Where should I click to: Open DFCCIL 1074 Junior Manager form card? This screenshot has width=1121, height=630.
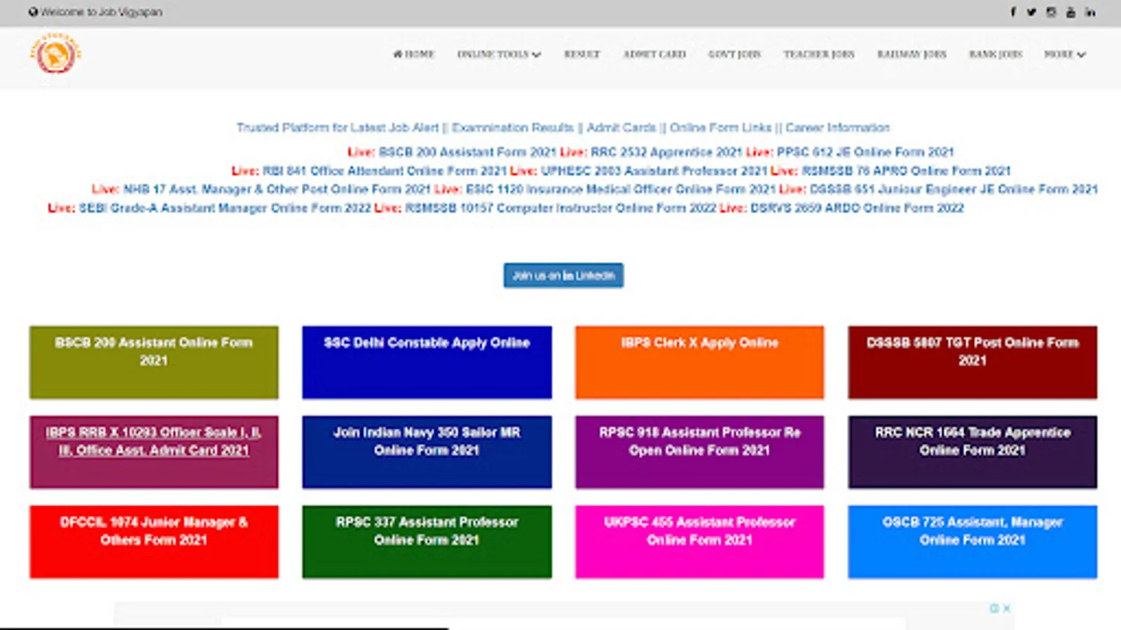154,542
